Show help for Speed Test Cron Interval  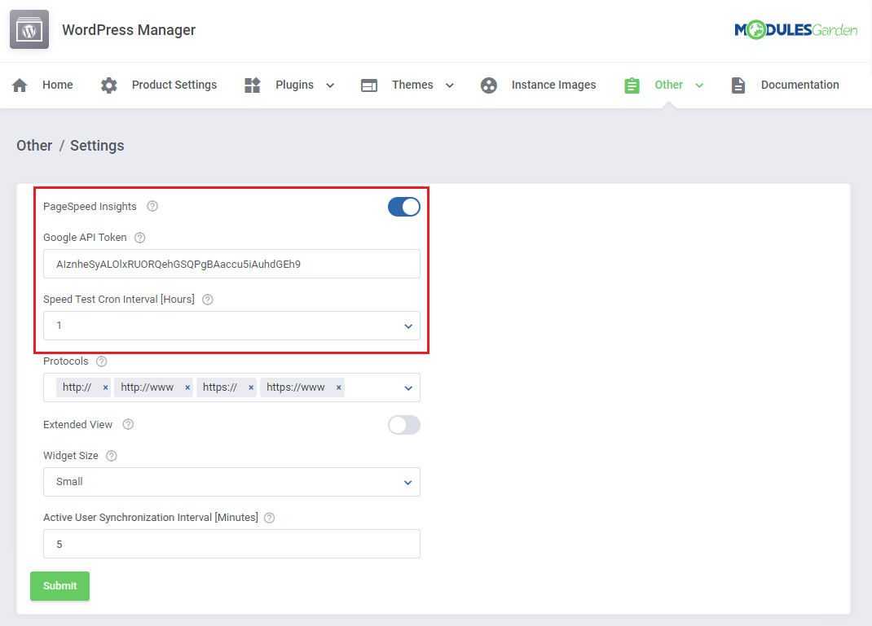click(x=208, y=300)
